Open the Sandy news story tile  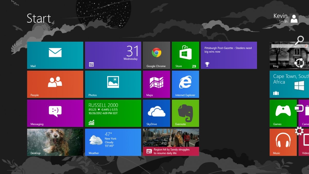point(171,142)
